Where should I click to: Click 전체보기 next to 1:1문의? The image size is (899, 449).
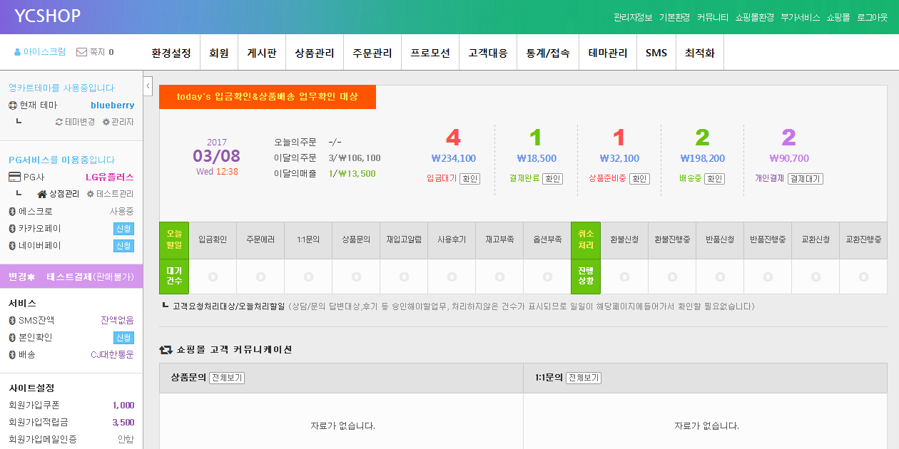[584, 378]
